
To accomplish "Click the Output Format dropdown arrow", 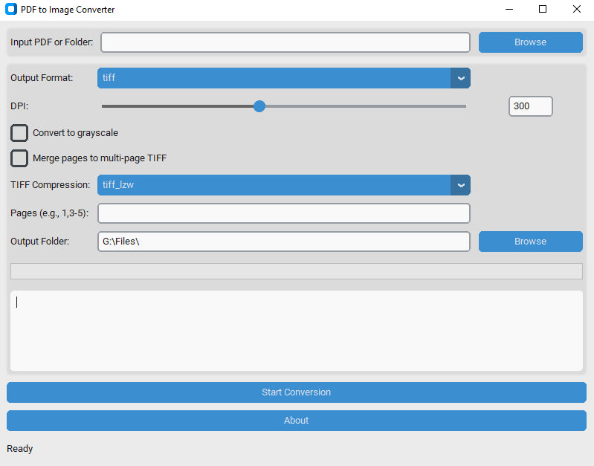I will click(x=461, y=78).
